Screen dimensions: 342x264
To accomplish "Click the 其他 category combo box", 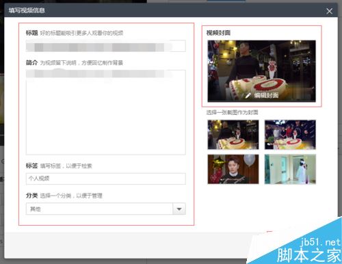I will click(106, 209).
